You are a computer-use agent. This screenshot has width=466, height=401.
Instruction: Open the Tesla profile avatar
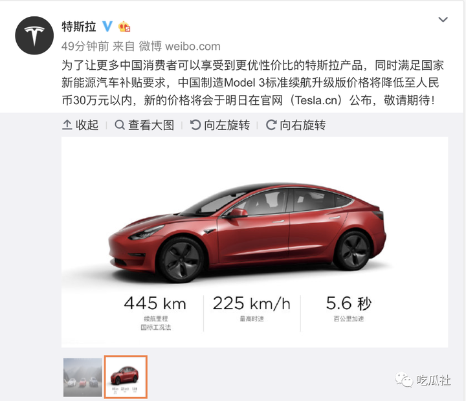(34, 36)
